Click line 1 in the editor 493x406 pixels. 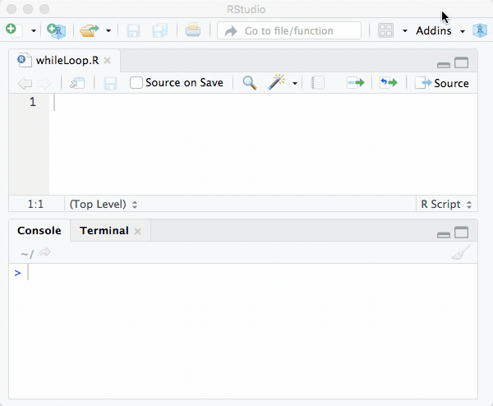pyautogui.click(x=263, y=102)
